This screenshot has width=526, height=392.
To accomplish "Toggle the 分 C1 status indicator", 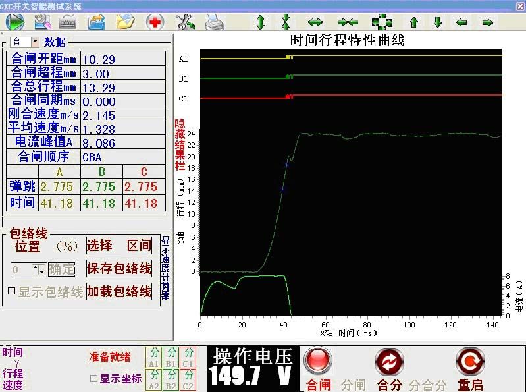I will 188,357.
